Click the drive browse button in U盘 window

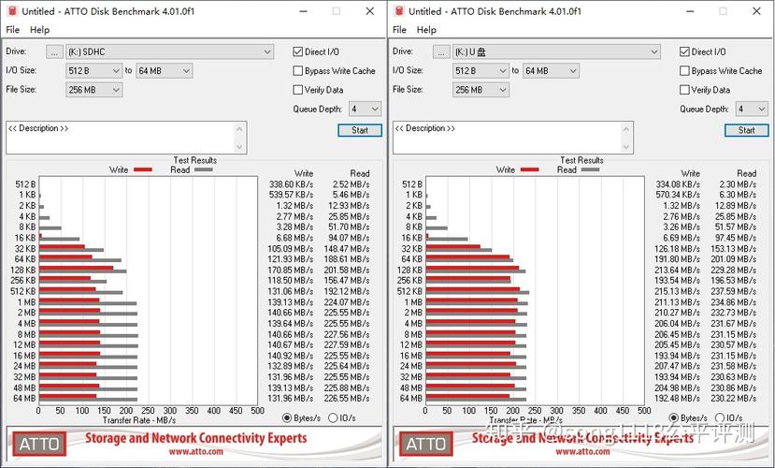pyautogui.click(x=441, y=51)
